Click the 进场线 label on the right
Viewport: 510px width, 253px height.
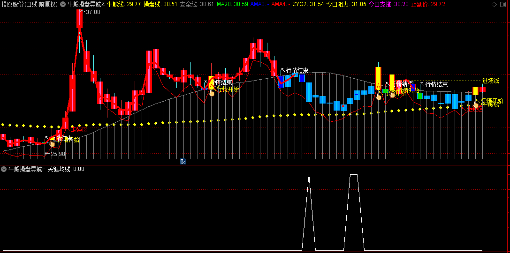(x=490, y=81)
